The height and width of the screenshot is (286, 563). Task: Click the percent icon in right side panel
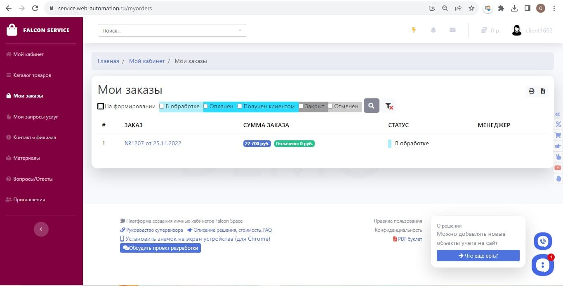(558, 124)
